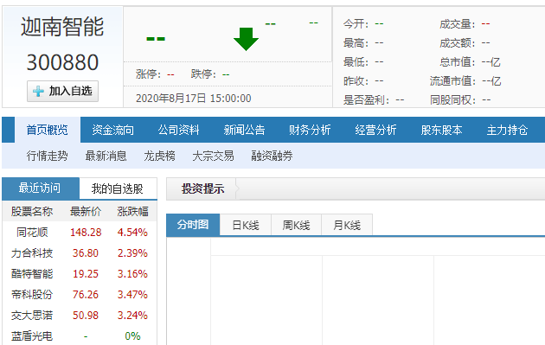Switch to 公司资料 tab

pos(179,130)
